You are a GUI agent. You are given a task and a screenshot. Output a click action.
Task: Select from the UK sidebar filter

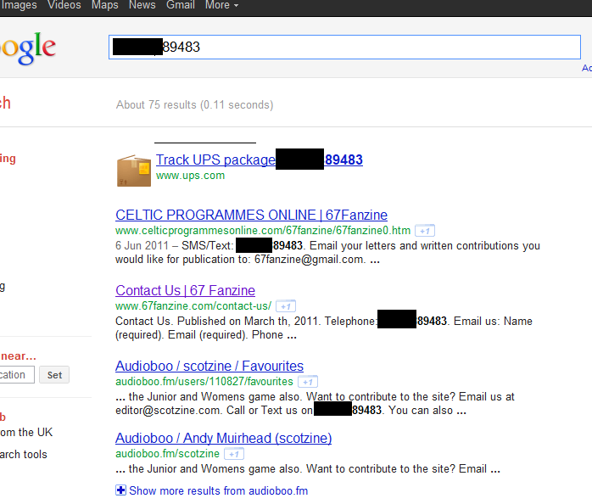[26, 432]
